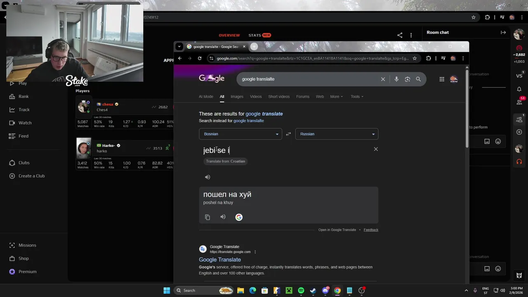Viewport: 528px width, 297px height.
Task: Send Feedback on translate widget
Action: (371, 230)
